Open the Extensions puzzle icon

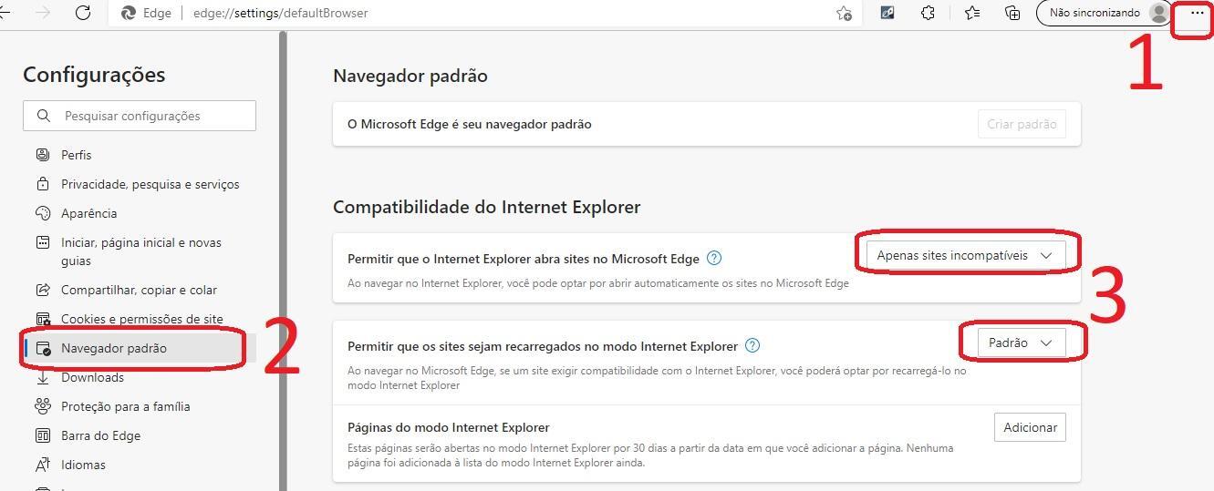(928, 13)
